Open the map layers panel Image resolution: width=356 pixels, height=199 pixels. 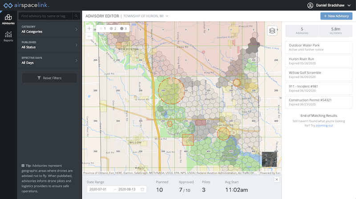[272, 31]
